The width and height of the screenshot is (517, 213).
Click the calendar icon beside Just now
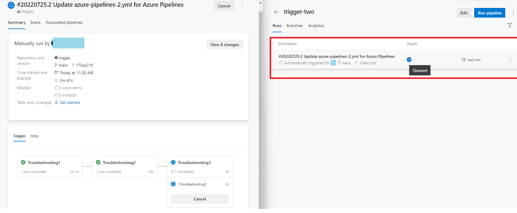(464, 60)
